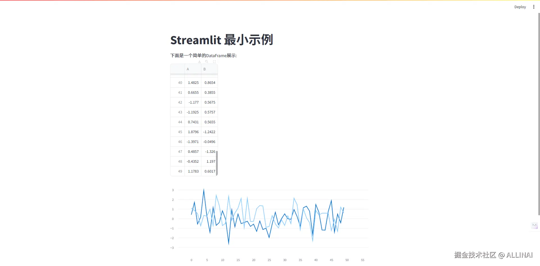Select cell -1.3971 in row 46

[193, 142]
